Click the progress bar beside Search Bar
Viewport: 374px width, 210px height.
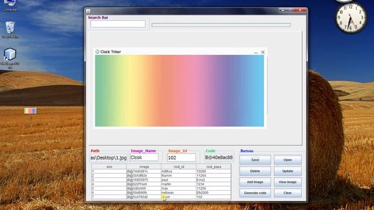(221, 25)
